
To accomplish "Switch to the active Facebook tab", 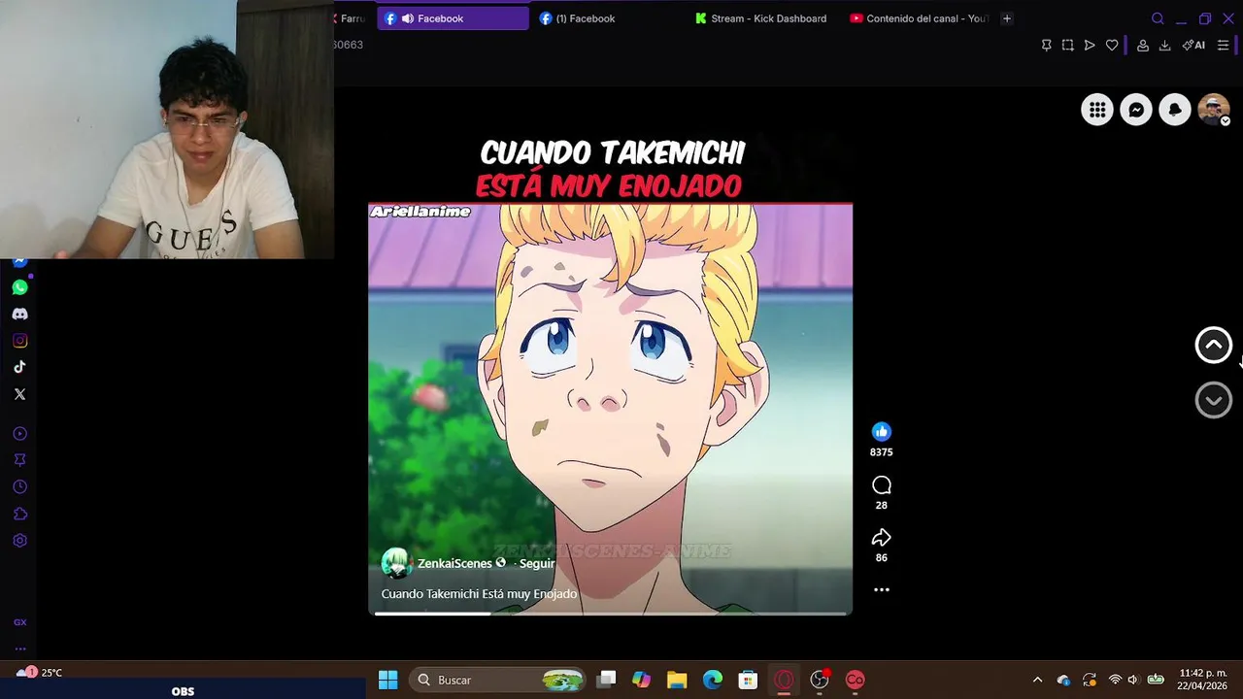I will point(453,18).
